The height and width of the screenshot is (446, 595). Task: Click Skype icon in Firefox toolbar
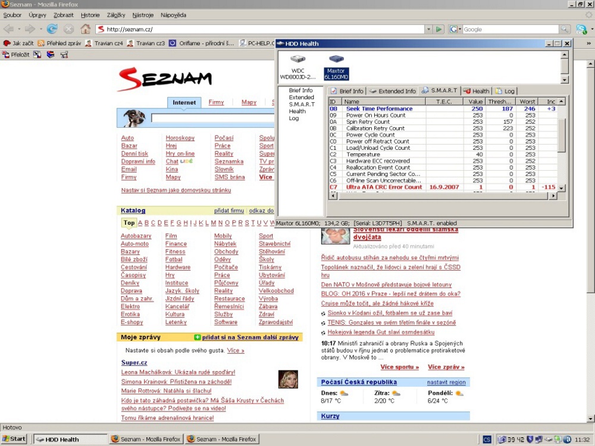coord(581,29)
